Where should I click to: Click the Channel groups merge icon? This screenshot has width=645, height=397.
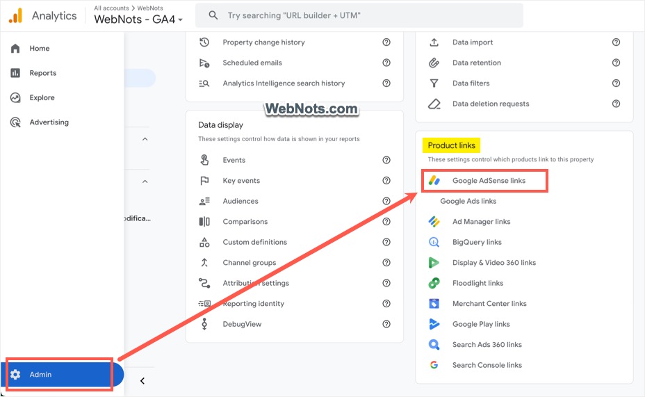tap(204, 263)
